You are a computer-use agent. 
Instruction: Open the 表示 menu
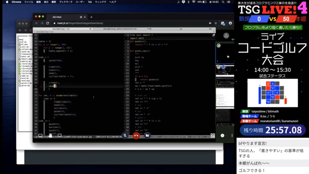(46, 2)
